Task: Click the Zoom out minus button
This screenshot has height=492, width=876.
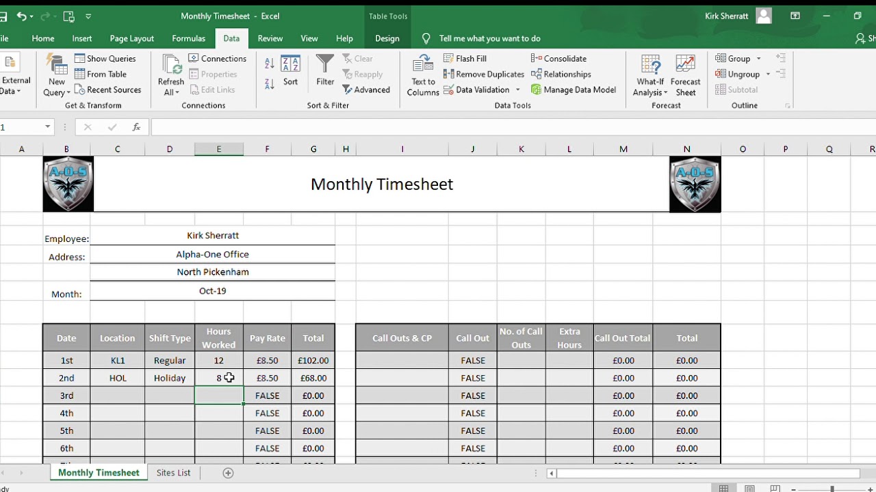Action: (795, 489)
